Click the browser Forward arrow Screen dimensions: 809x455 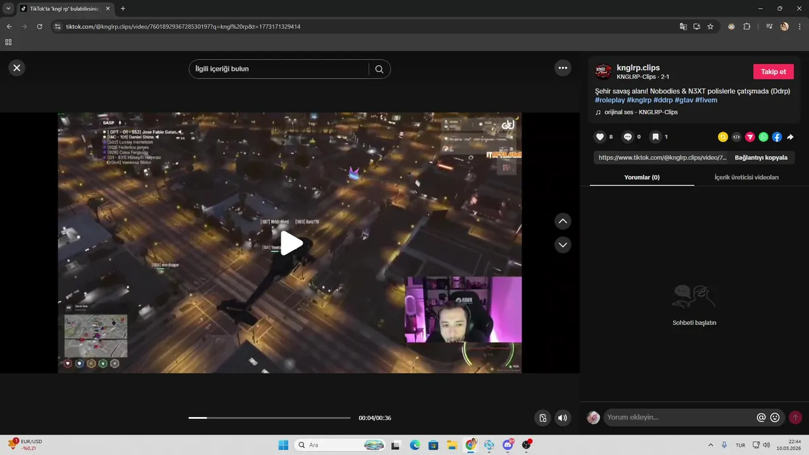(x=24, y=27)
